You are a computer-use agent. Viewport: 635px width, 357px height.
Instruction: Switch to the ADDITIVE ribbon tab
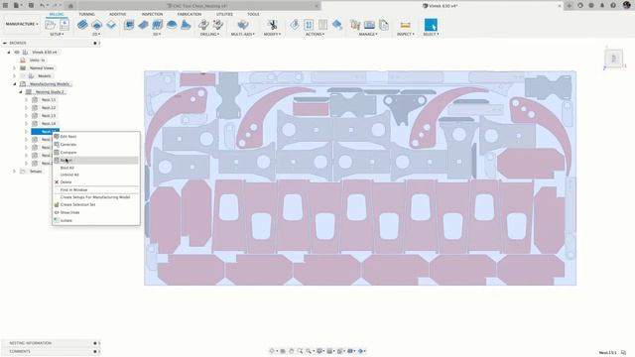click(117, 14)
